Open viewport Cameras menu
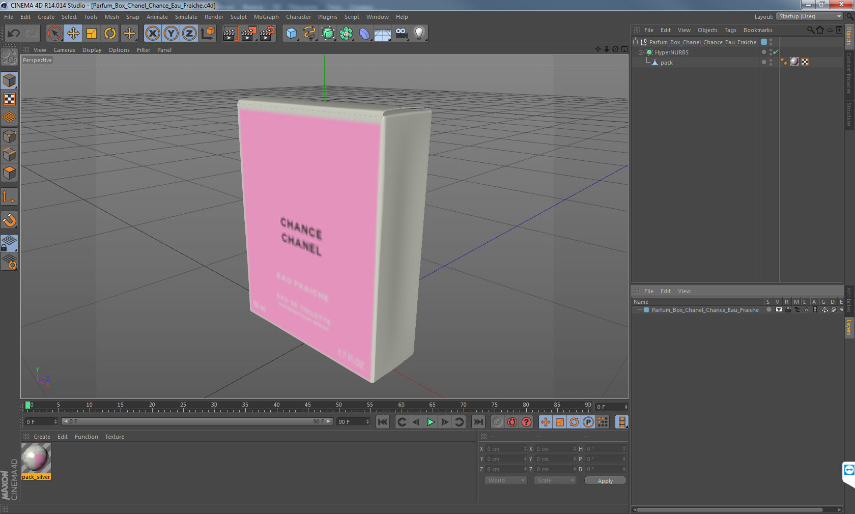 [64, 50]
